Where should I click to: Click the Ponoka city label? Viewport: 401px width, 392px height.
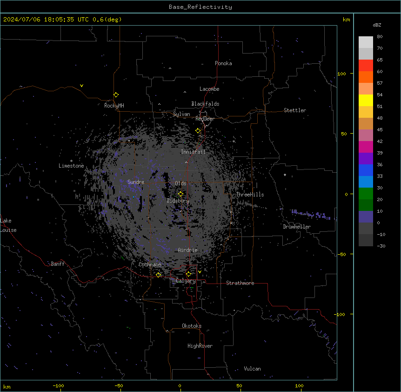coord(223,63)
